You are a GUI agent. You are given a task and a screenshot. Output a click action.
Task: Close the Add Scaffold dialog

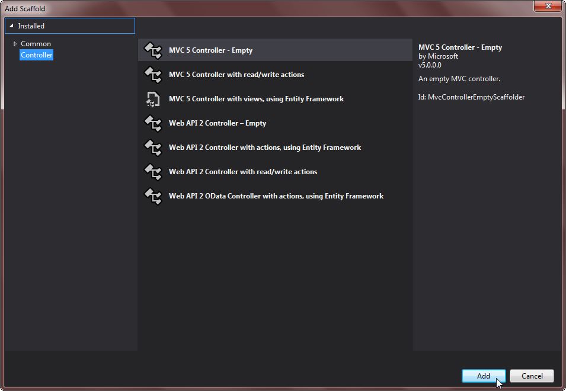pyautogui.click(x=547, y=6)
